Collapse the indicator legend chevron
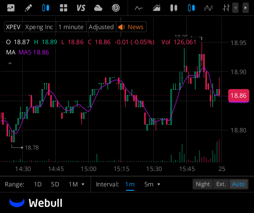254x213 pixels. (10, 63)
